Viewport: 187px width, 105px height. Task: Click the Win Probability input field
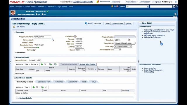coord(117,50)
